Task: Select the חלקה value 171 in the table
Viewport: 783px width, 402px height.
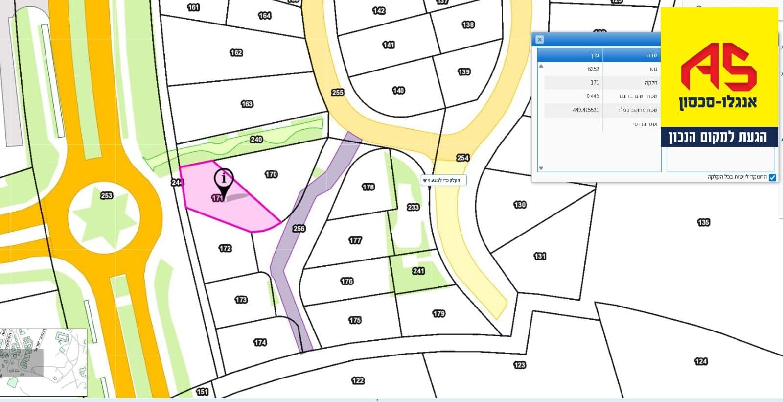Action: click(595, 83)
